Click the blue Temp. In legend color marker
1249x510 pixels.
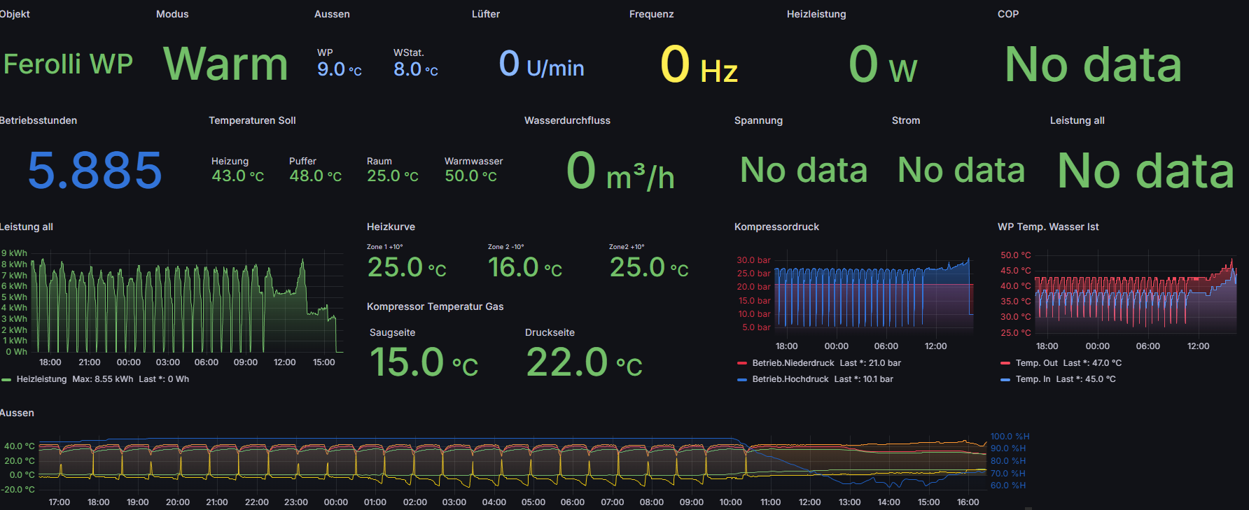pos(1005,380)
